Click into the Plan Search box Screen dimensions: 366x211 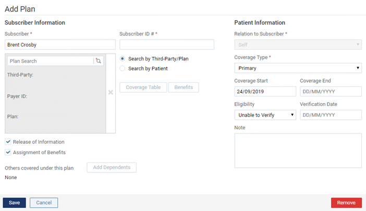point(50,61)
